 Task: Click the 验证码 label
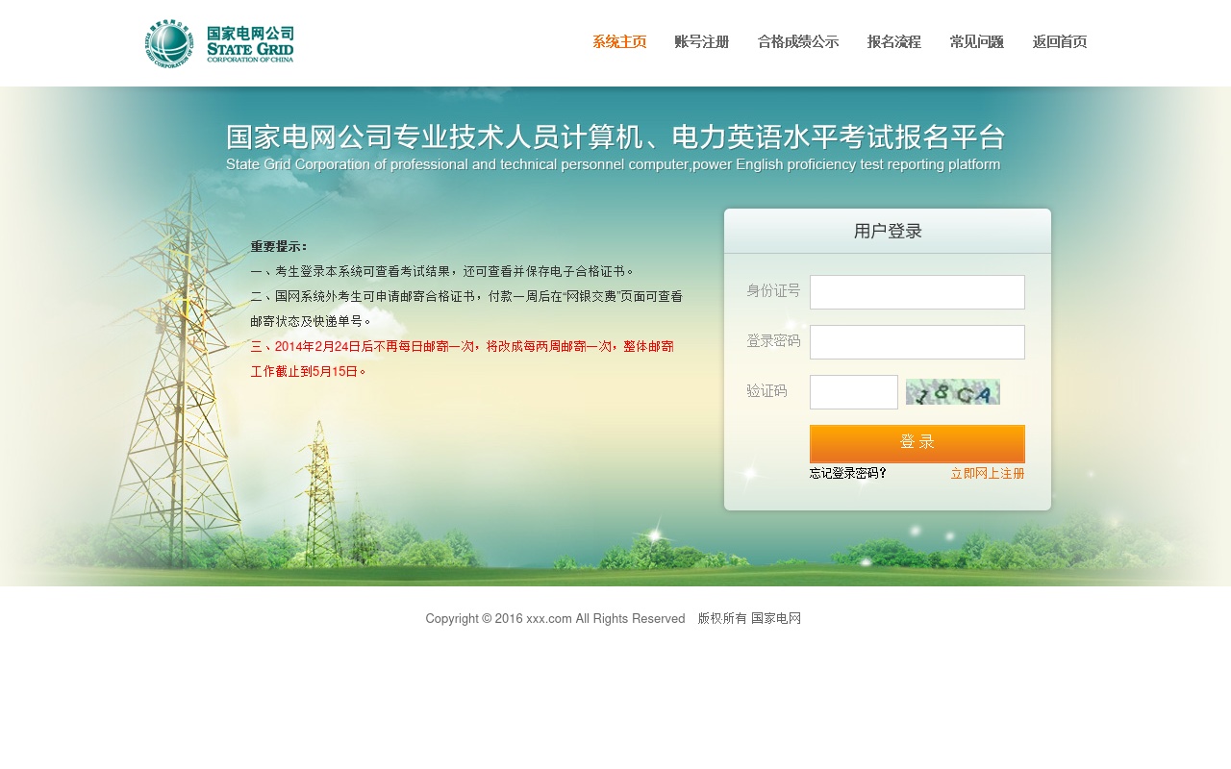click(x=766, y=391)
